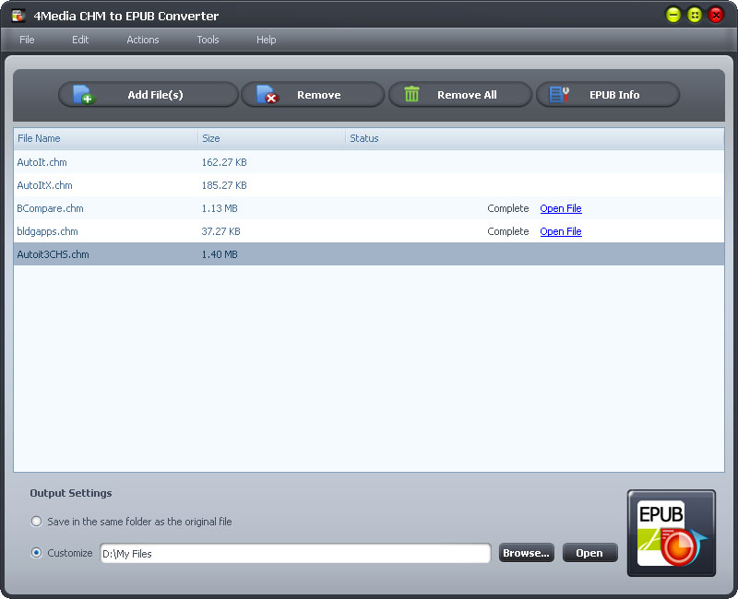This screenshot has height=599, width=738.
Task: Select the Customize radio option
Action: click(36, 553)
